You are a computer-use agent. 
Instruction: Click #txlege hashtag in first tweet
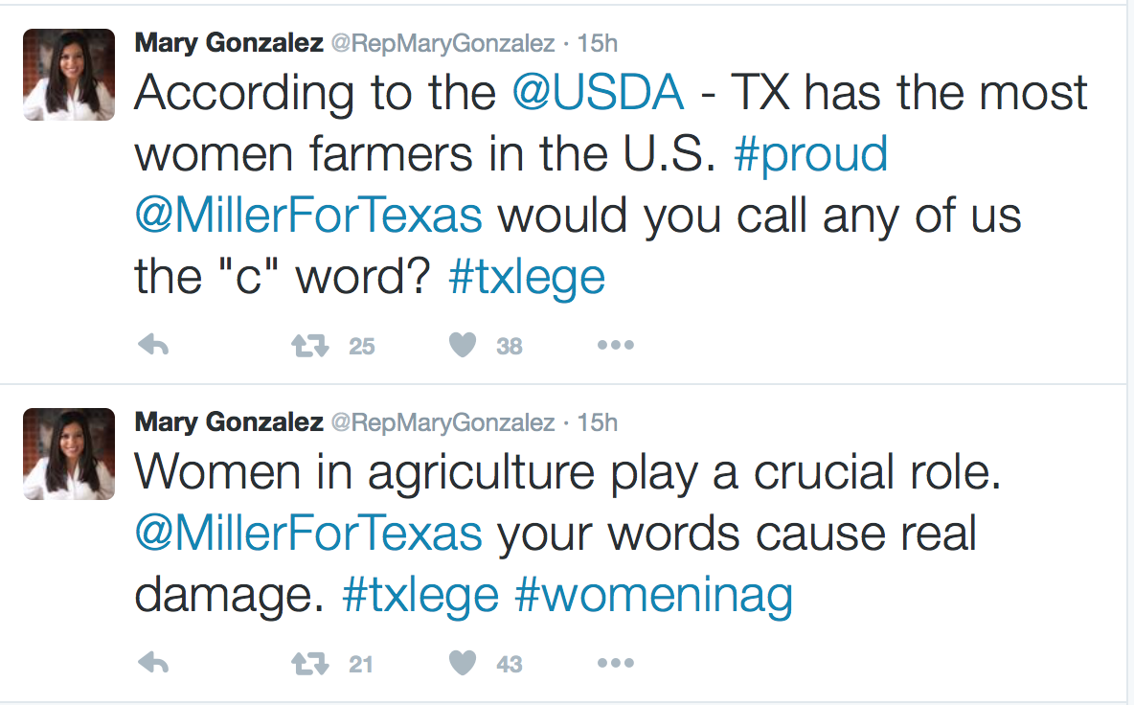(527, 278)
